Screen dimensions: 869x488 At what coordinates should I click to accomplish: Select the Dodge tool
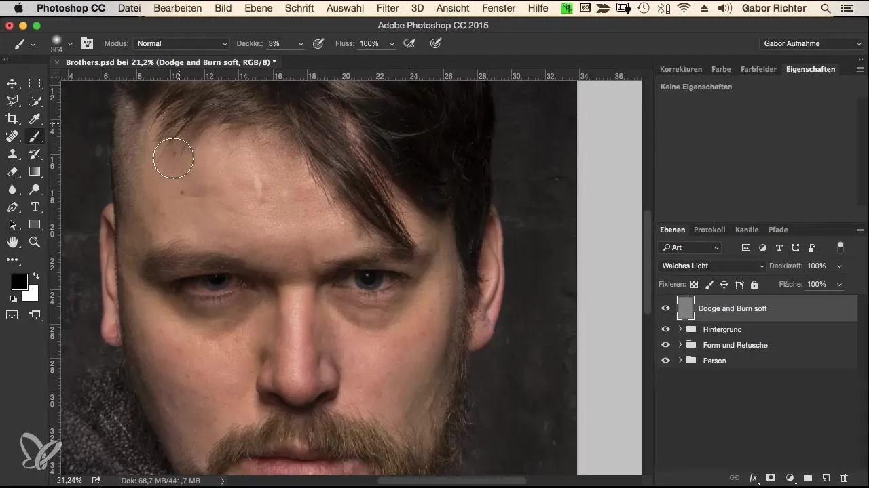35,189
